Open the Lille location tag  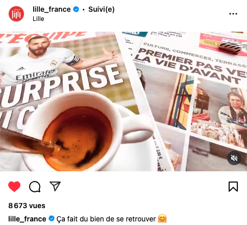point(38,19)
